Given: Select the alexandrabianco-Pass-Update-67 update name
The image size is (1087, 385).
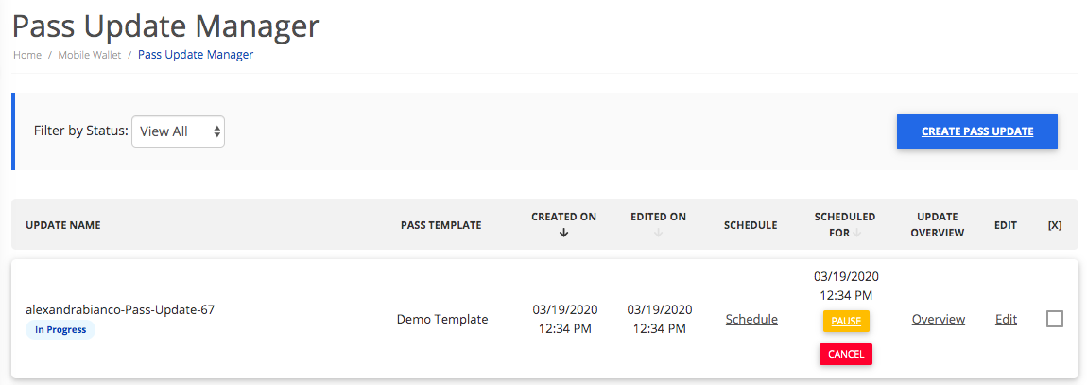Looking at the screenshot, I should click(x=120, y=309).
